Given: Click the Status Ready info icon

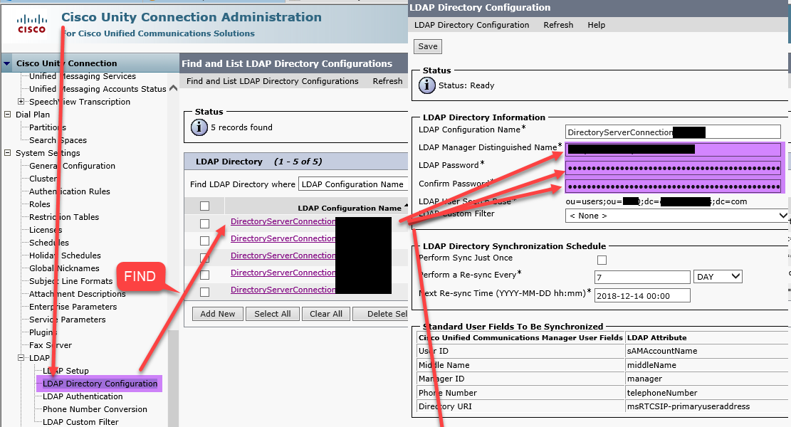Looking at the screenshot, I should click(427, 85).
